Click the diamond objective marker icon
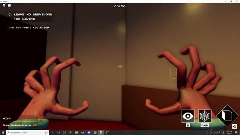Screen dimensions: 240x135 pyautogui.click(x=10, y=15)
